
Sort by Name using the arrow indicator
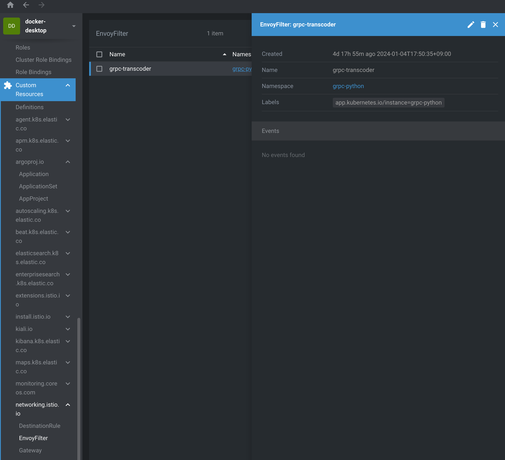[x=224, y=54]
